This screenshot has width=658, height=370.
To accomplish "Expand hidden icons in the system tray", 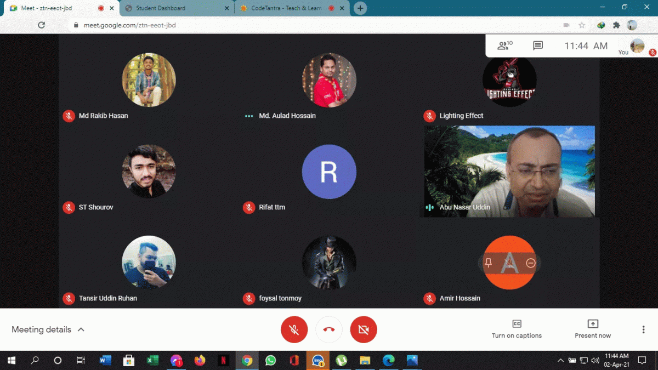I will click(560, 360).
